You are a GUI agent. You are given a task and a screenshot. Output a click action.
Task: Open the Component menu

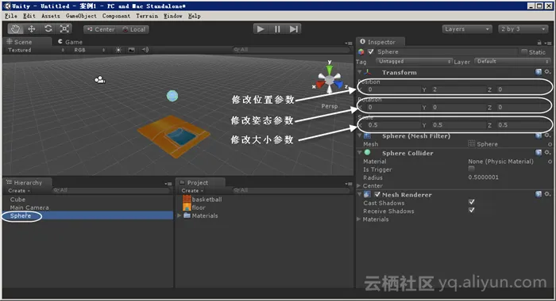116,16
